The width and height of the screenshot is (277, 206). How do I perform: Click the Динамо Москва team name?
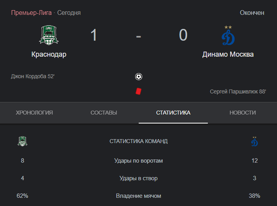[228, 54]
